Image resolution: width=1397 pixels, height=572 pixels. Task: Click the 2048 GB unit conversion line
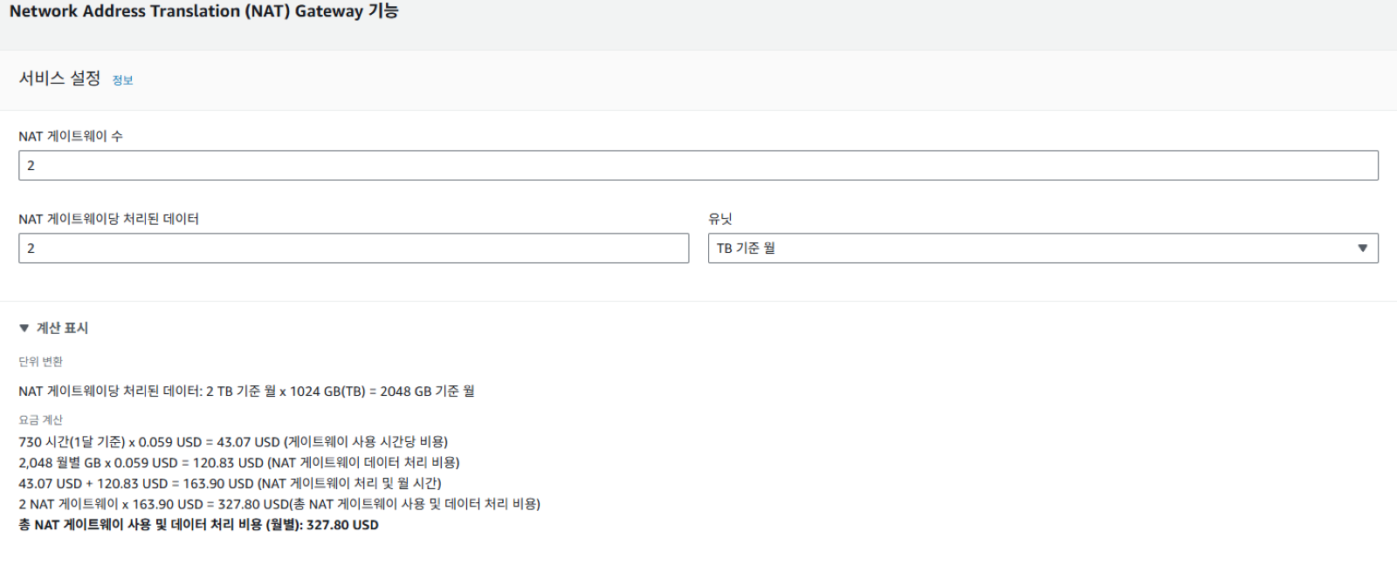(x=247, y=392)
